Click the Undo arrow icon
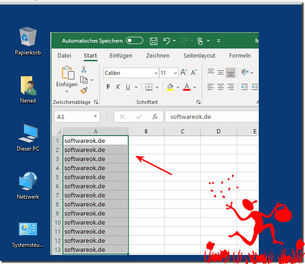Screen dimensions: 305x264 166,41
